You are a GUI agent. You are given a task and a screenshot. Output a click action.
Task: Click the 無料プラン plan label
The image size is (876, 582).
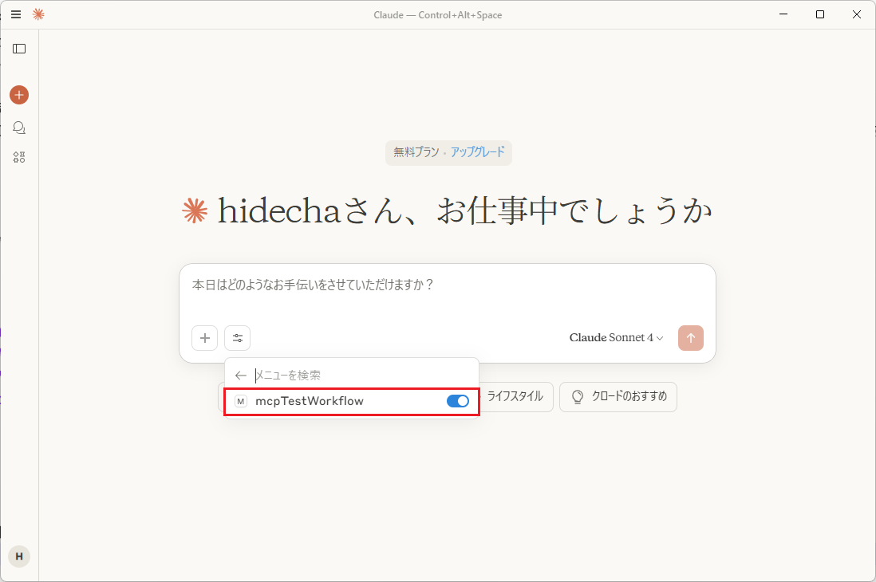416,152
